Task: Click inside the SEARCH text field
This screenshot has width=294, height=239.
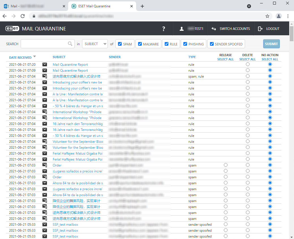Action: [x=45, y=44]
